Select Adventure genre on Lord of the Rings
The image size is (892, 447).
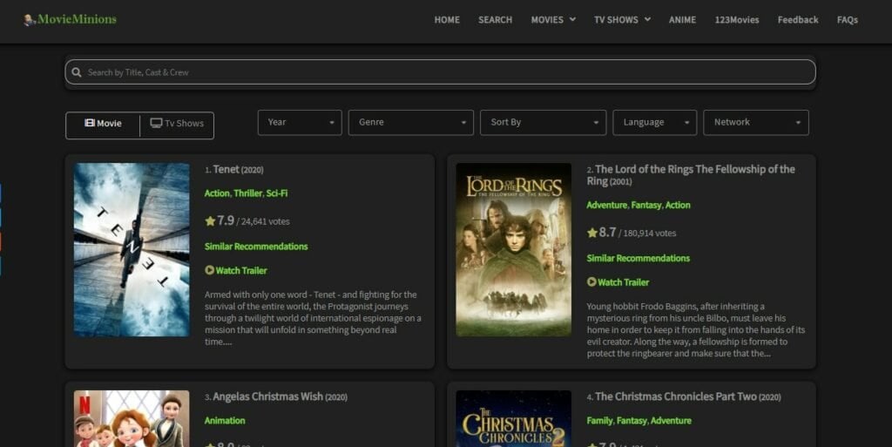tap(607, 206)
